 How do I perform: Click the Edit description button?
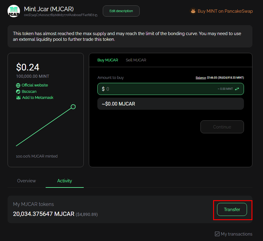(121, 11)
